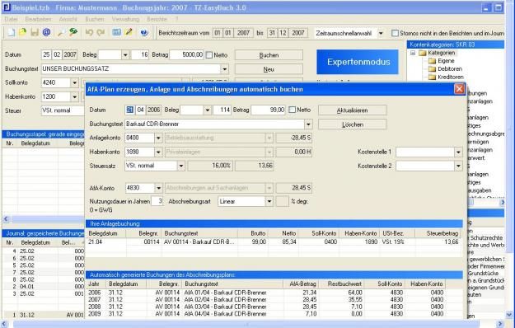The image size is (515, 328).
Task: Open the Kostenstelle 2 dropdown
Action: click(458, 166)
